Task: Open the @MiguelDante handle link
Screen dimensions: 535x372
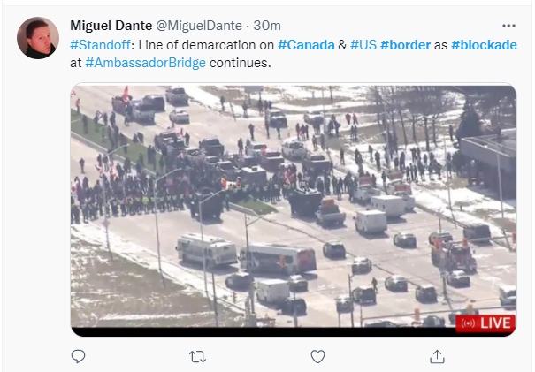Action: [199, 26]
